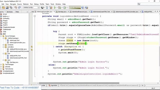Open the Refactor menu

(x=26, y=4)
